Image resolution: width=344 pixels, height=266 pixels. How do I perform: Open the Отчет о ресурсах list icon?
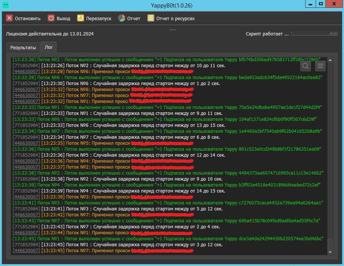(x=151, y=18)
